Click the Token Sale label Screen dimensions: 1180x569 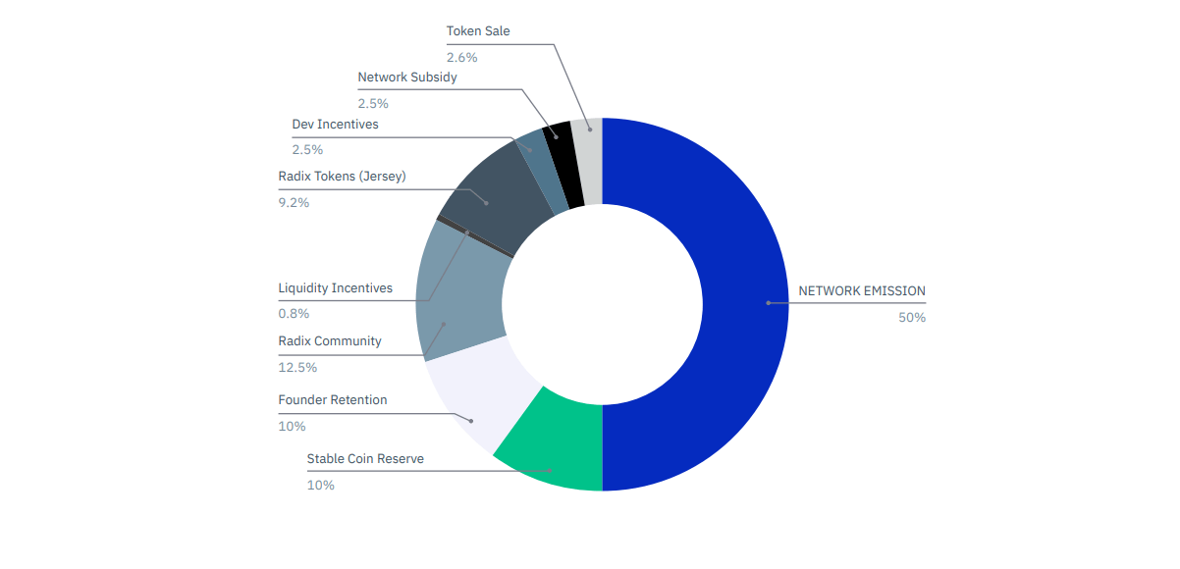[478, 31]
